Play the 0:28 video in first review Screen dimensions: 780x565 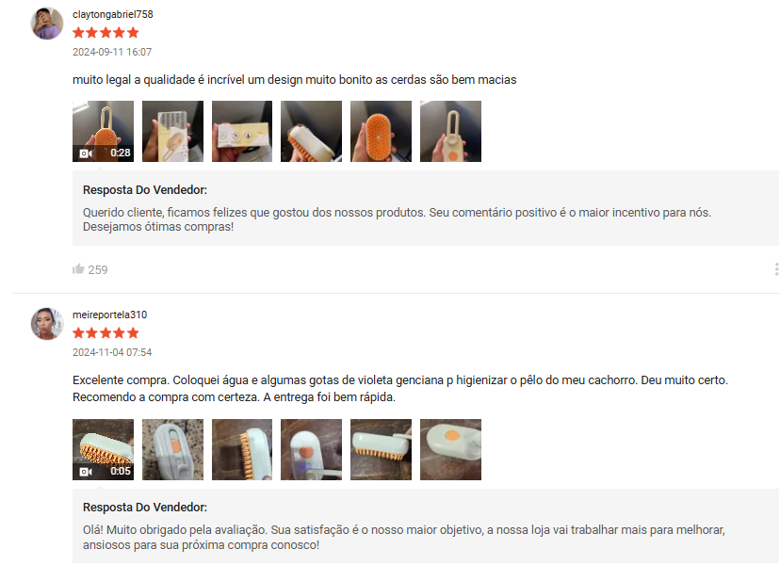point(103,131)
